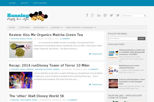This screenshot has height=102, width=154.
Task: Open Disclaimer page in top bar
Action: 40,3
